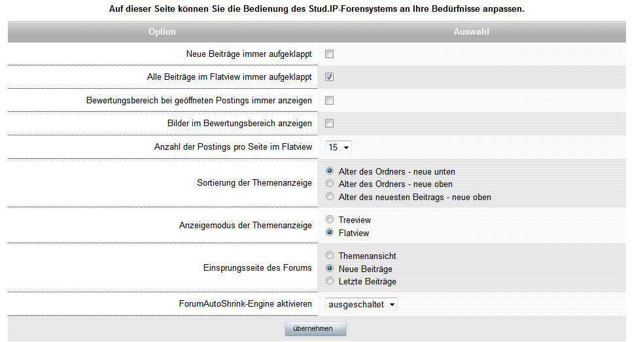Switch display mode to Treeview
Viewport: 643px width, 342px height.
pos(330,220)
